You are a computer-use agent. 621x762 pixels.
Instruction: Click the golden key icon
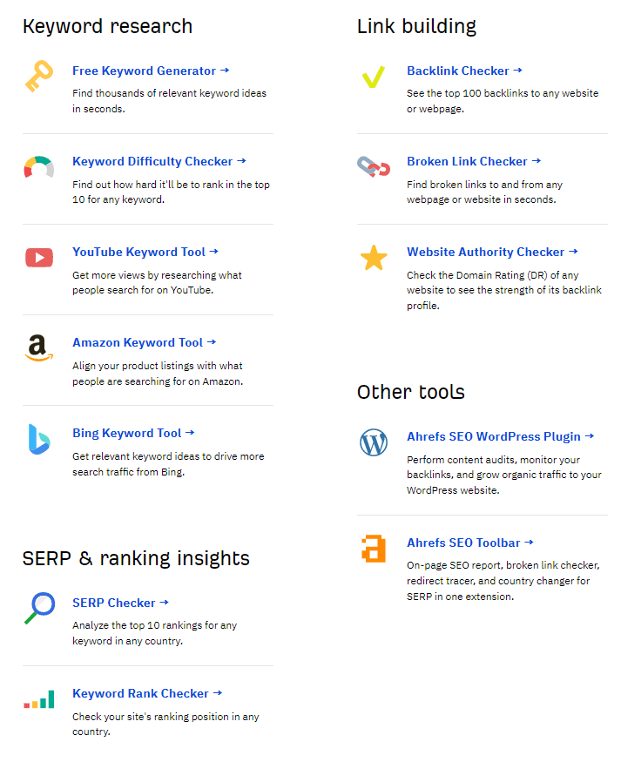click(39, 77)
